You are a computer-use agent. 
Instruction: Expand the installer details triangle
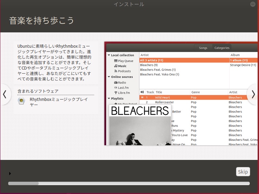click(x=10, y=173)
